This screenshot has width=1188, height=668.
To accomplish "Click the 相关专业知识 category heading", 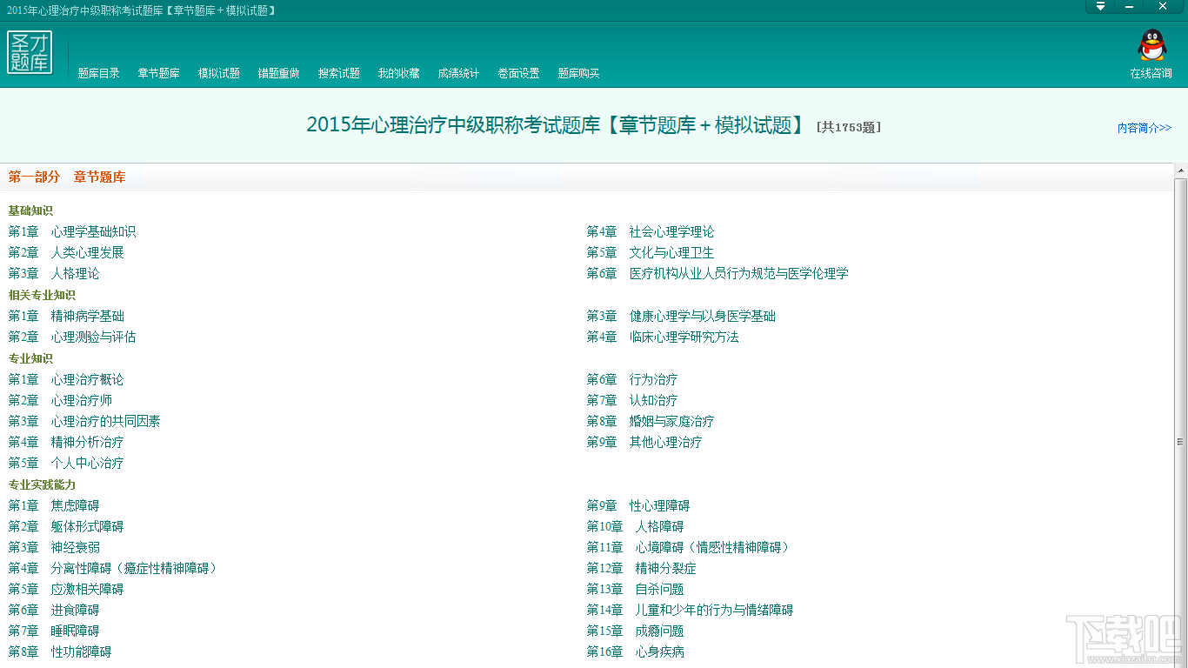I will (42, 295).
